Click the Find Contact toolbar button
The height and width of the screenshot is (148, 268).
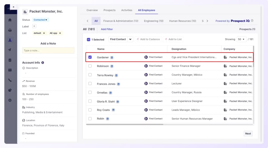[118, 39]
